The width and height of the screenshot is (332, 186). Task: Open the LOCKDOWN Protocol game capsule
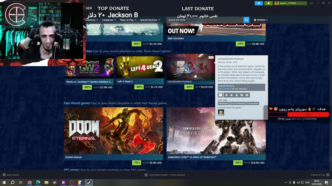[x=190, y=69]
